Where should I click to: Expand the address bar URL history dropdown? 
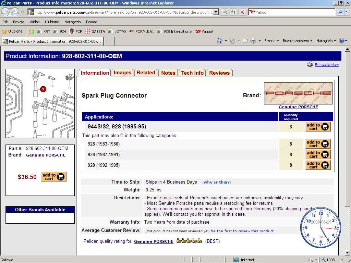coord(216,12)
